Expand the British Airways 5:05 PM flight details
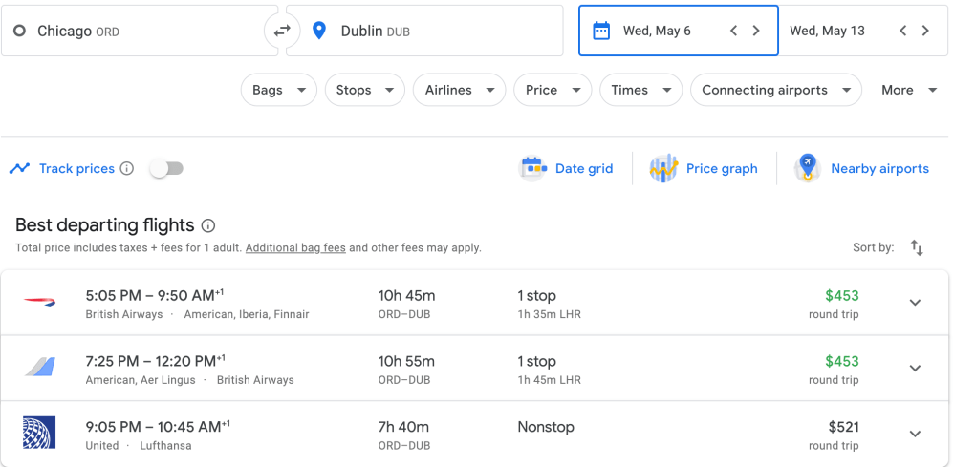Viewport: 954px width, 467px height. coord(915,303)
